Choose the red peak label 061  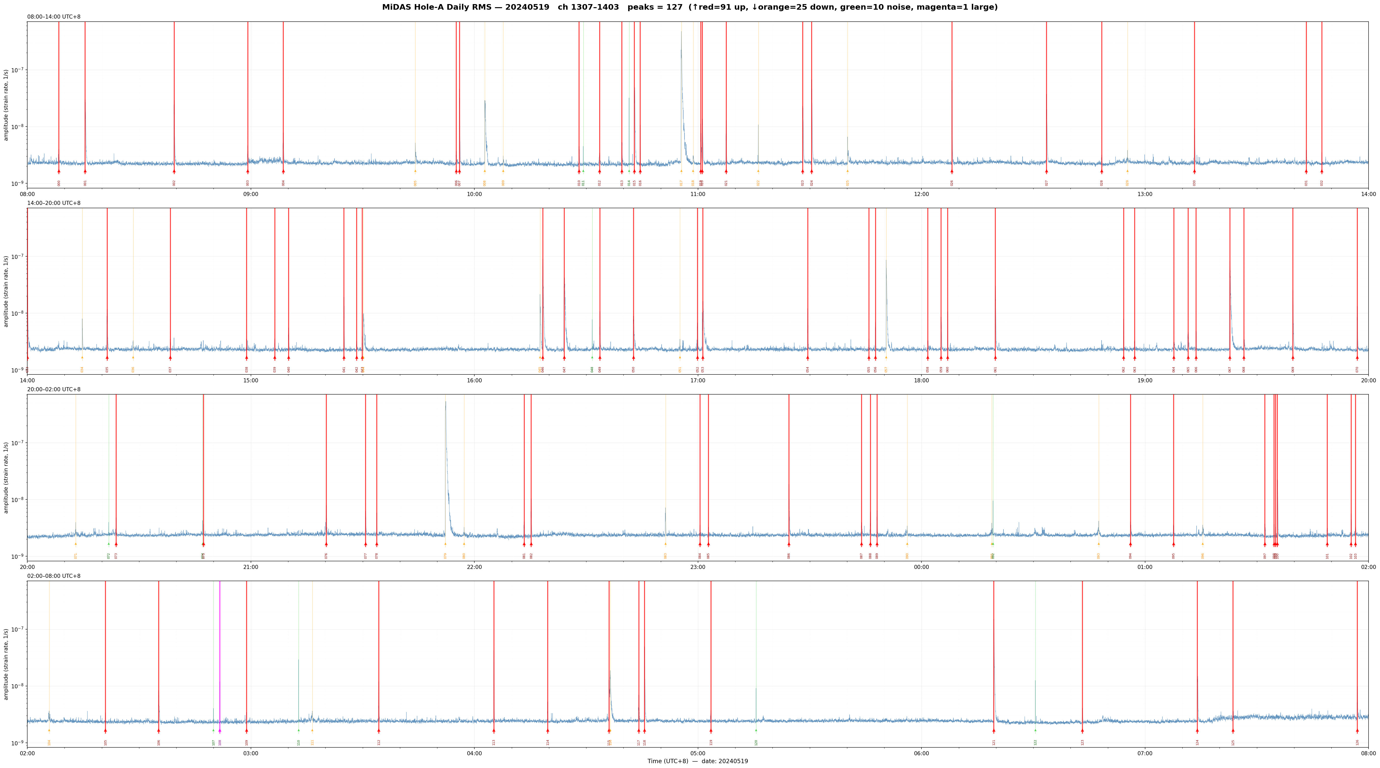coord(995,369)
